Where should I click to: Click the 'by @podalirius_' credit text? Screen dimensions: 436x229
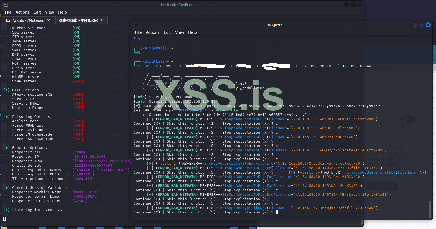(250, 88)
